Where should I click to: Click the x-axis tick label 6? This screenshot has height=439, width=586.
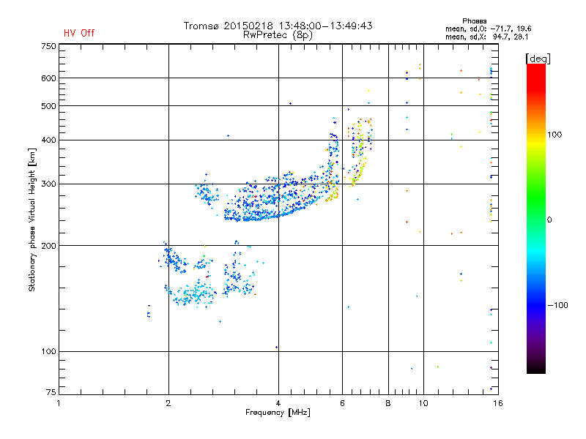342,403
